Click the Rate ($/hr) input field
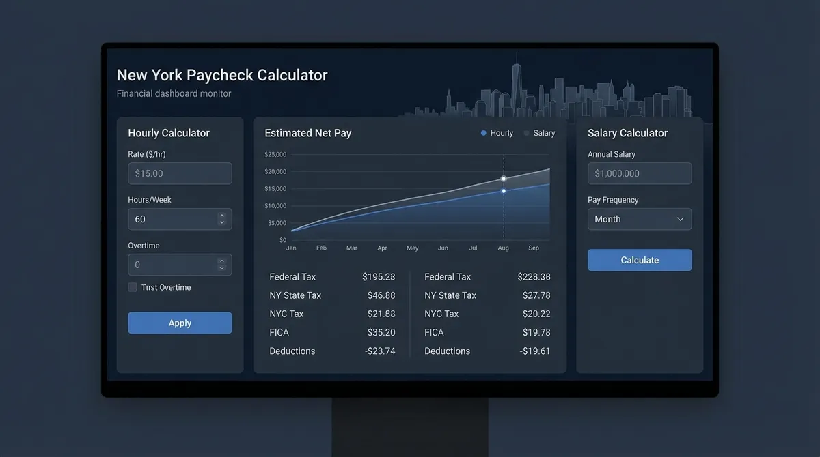The width and height of the screenshot is (820, 457). point(180,173)
